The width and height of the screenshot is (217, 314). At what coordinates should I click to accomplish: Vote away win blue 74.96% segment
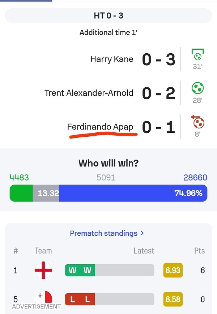click(x=133, y=193)
